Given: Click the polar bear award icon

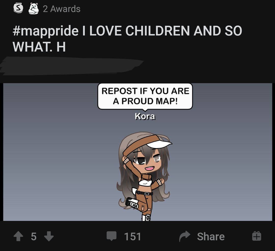Looking at the screenshot, I should click(34, 8).
